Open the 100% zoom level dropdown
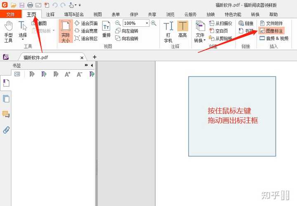Image resolution: width=297 pixels, height=206 pixels. (147, 23)
